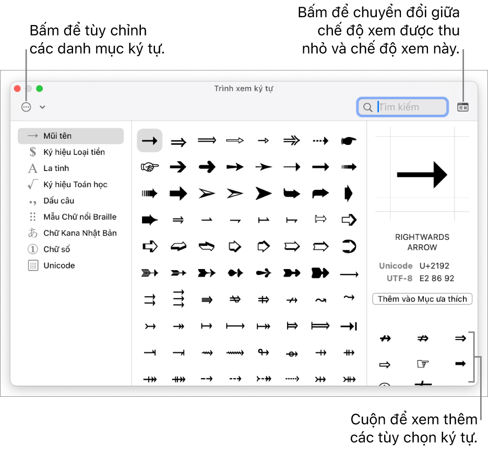Select the arrow through circle character
This screenshot has height=451, width=488.
coord(292,354)
